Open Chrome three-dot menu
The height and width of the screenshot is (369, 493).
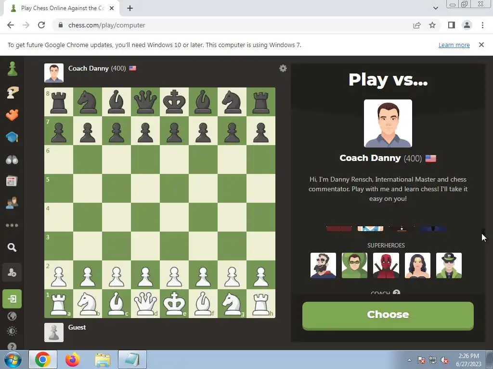482,25
